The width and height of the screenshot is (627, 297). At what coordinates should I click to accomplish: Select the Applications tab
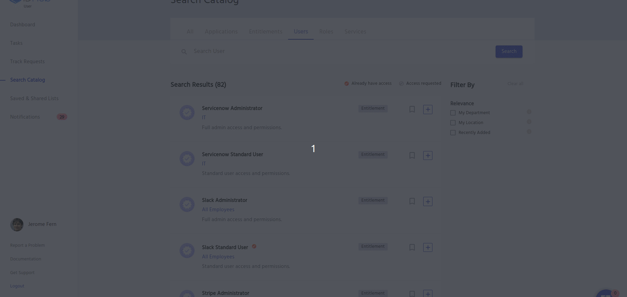(x=221, y=31)
